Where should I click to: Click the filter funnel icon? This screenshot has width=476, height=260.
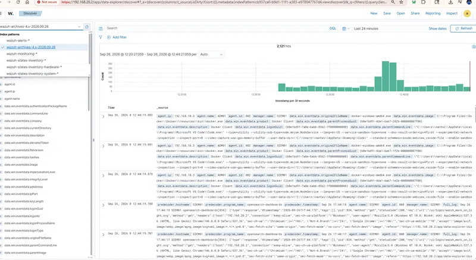101,37
